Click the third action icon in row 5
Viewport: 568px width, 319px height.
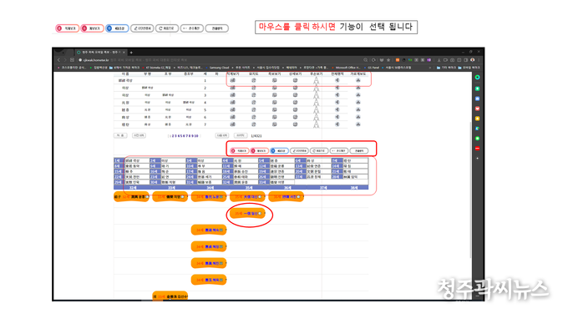275,109
